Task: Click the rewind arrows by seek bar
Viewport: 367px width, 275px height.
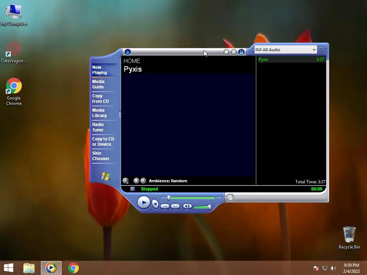Action: click(x=163, y=198)
